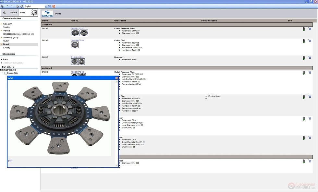Go back with the double-left arrow

click(x=7, y=6)
